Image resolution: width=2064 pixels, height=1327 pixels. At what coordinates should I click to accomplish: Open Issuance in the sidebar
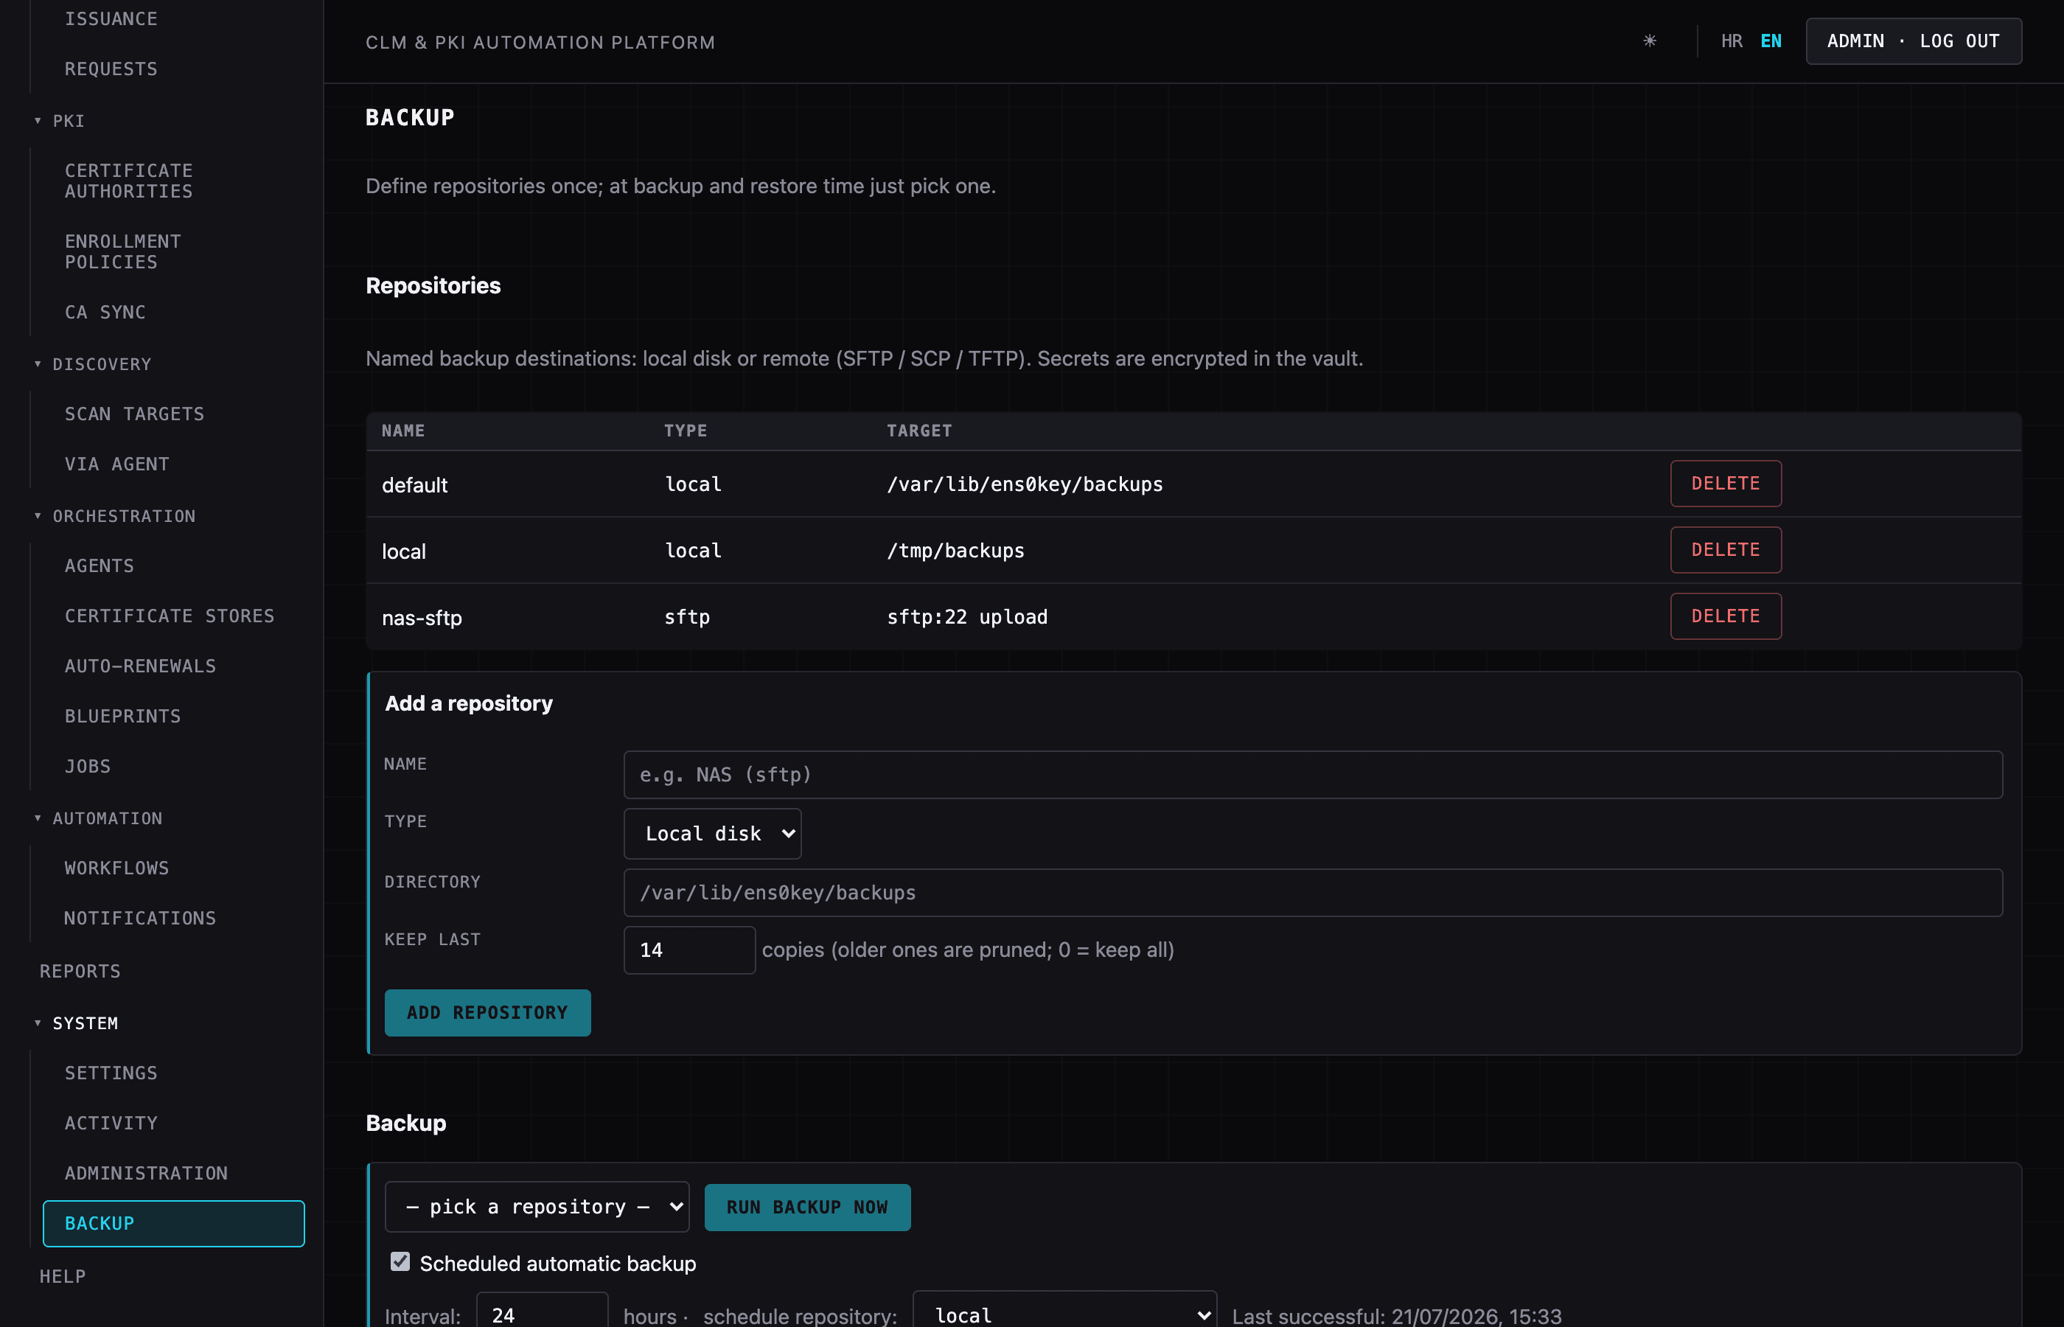[x=111, y=18]
